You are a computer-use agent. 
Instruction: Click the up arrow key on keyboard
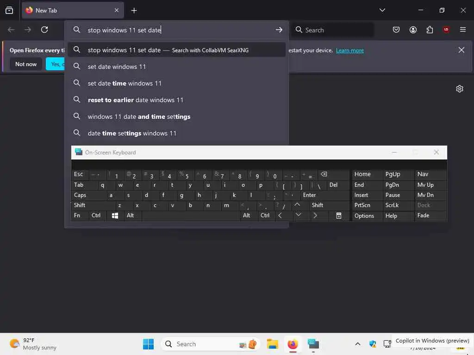[297, 205]
